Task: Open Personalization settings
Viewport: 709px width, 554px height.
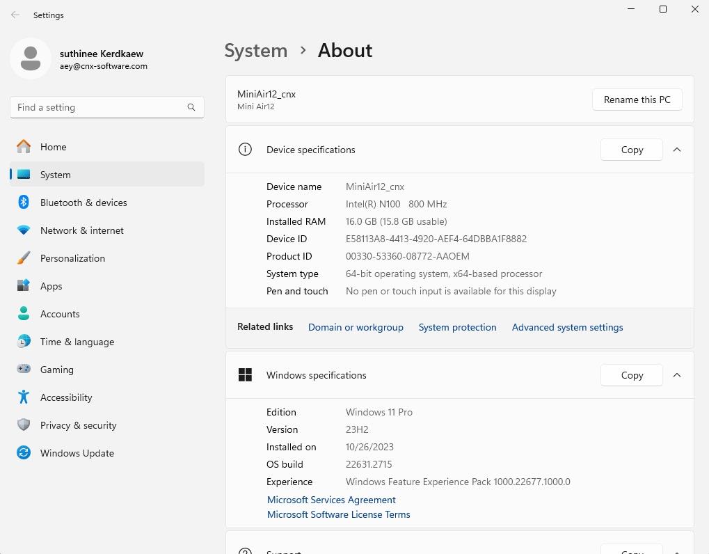Action: [x=107, y=258]
